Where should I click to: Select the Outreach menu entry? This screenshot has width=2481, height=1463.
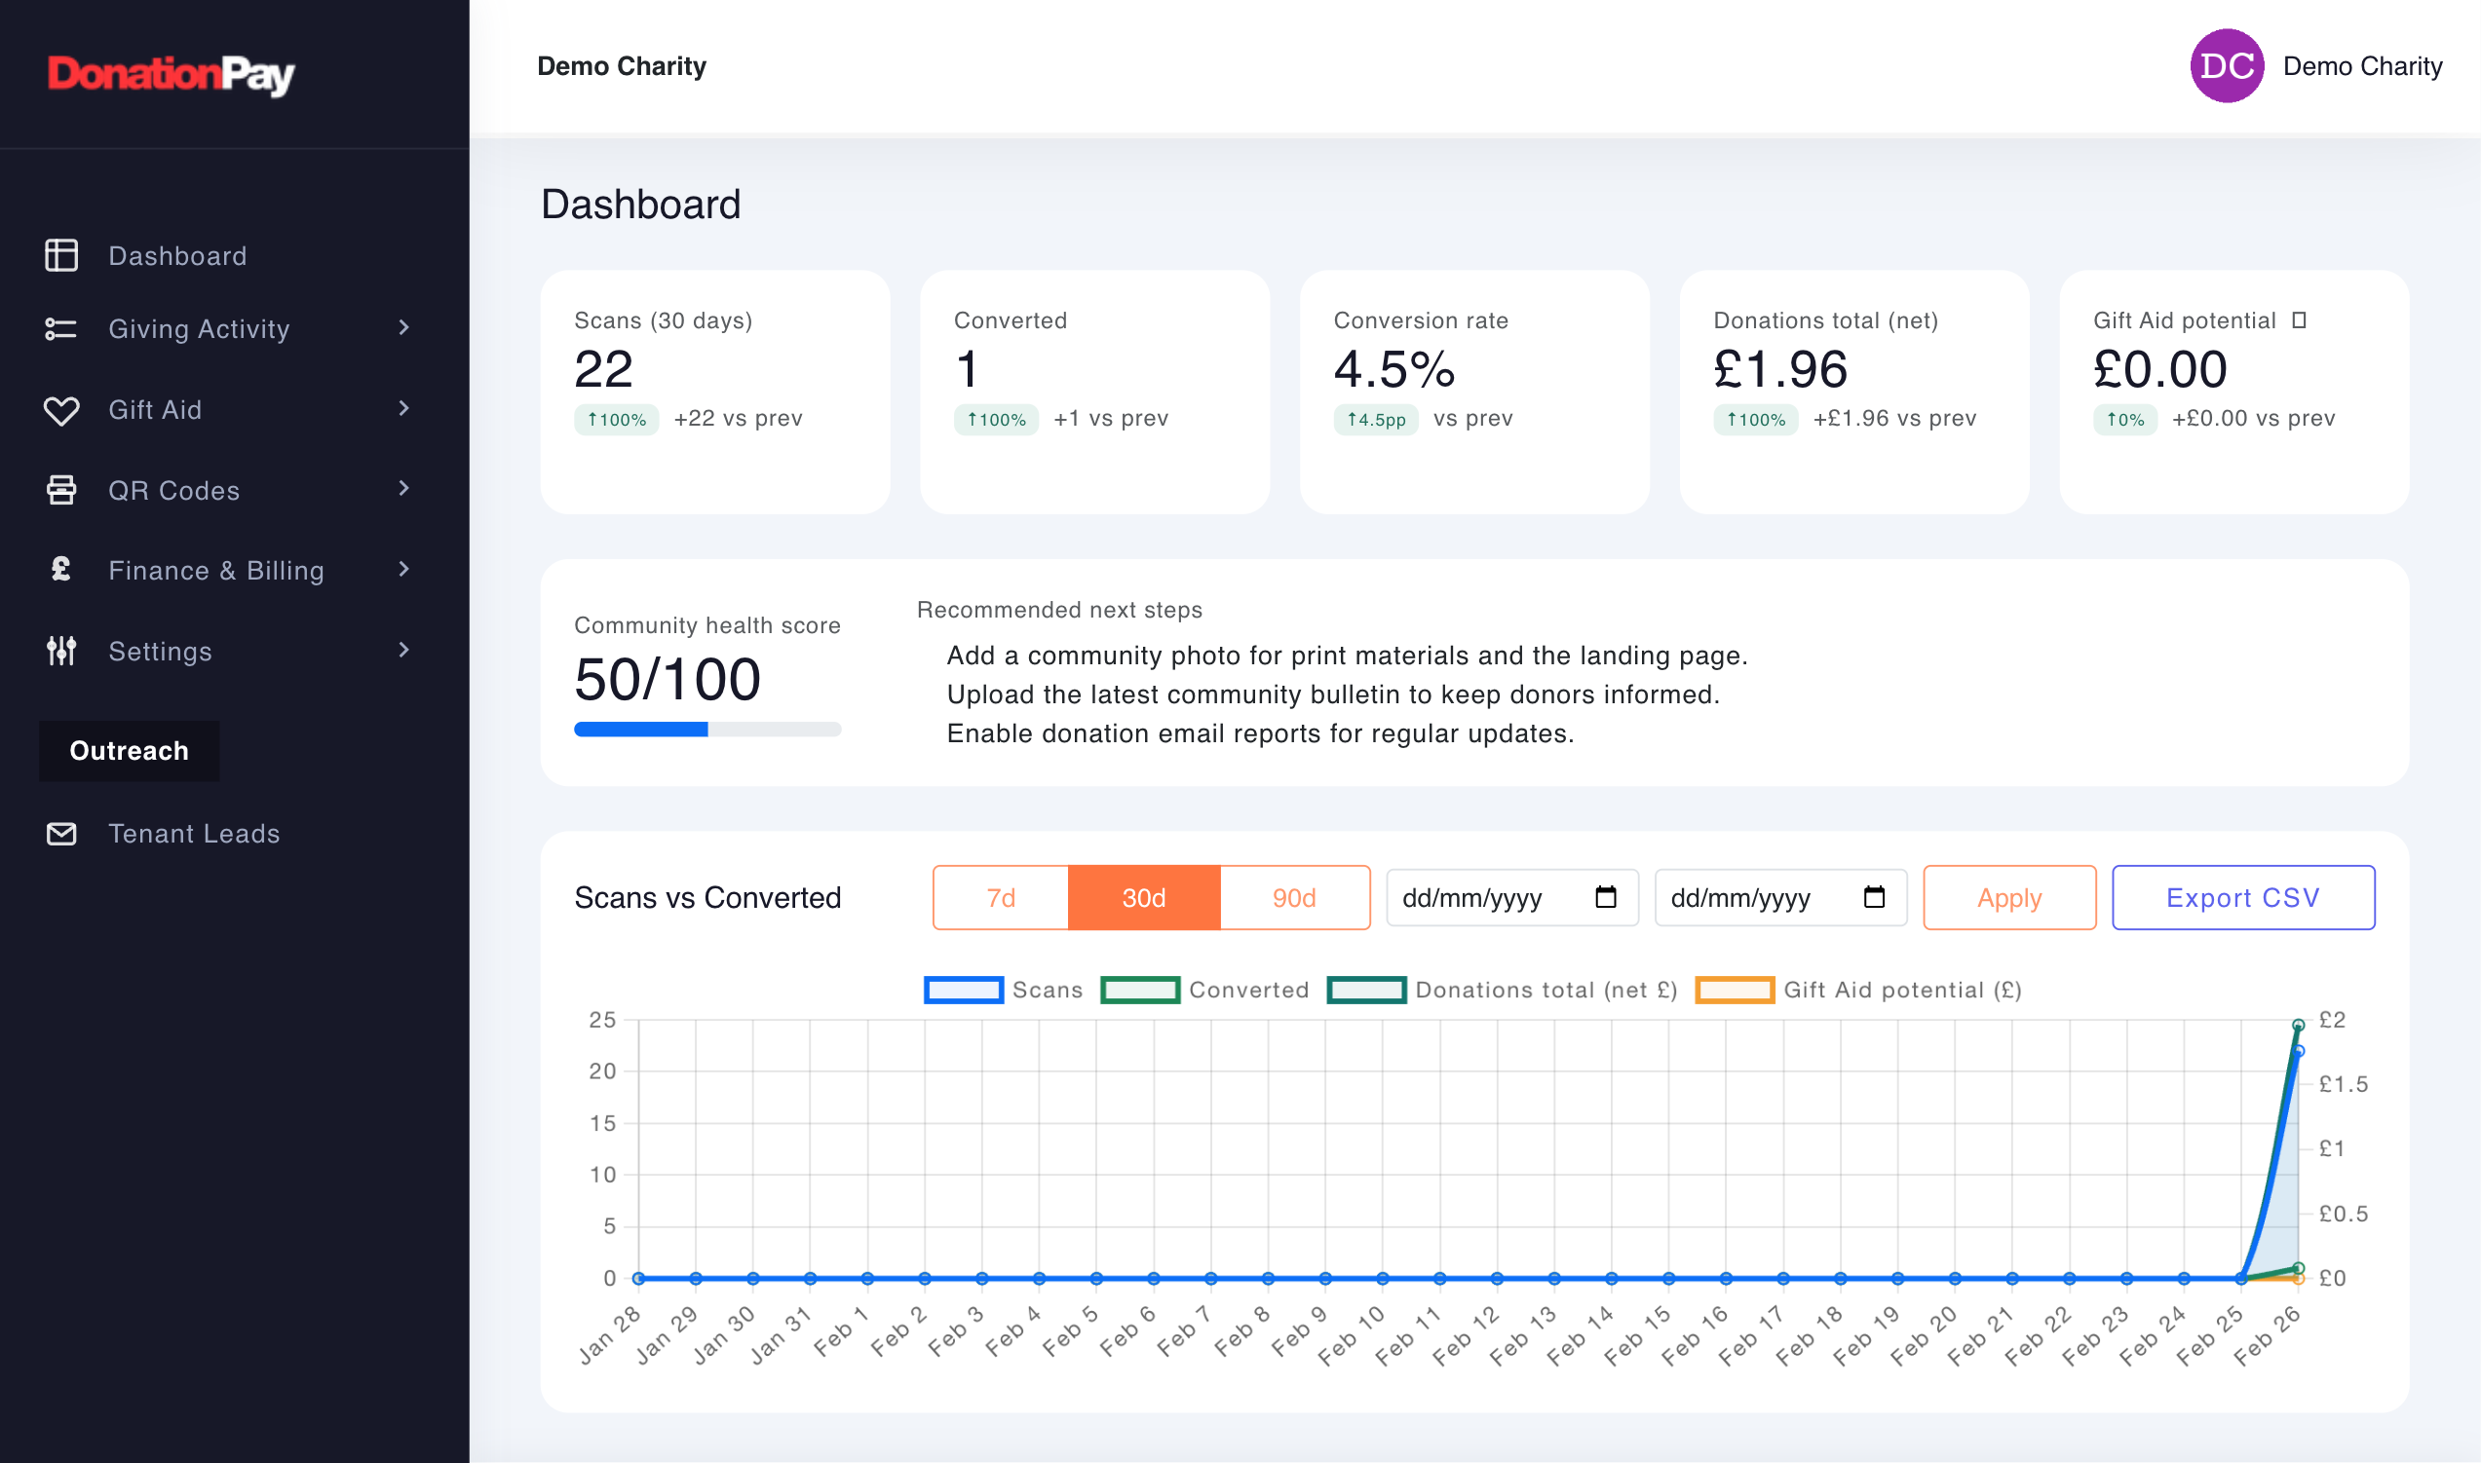(x=129, y=750)
